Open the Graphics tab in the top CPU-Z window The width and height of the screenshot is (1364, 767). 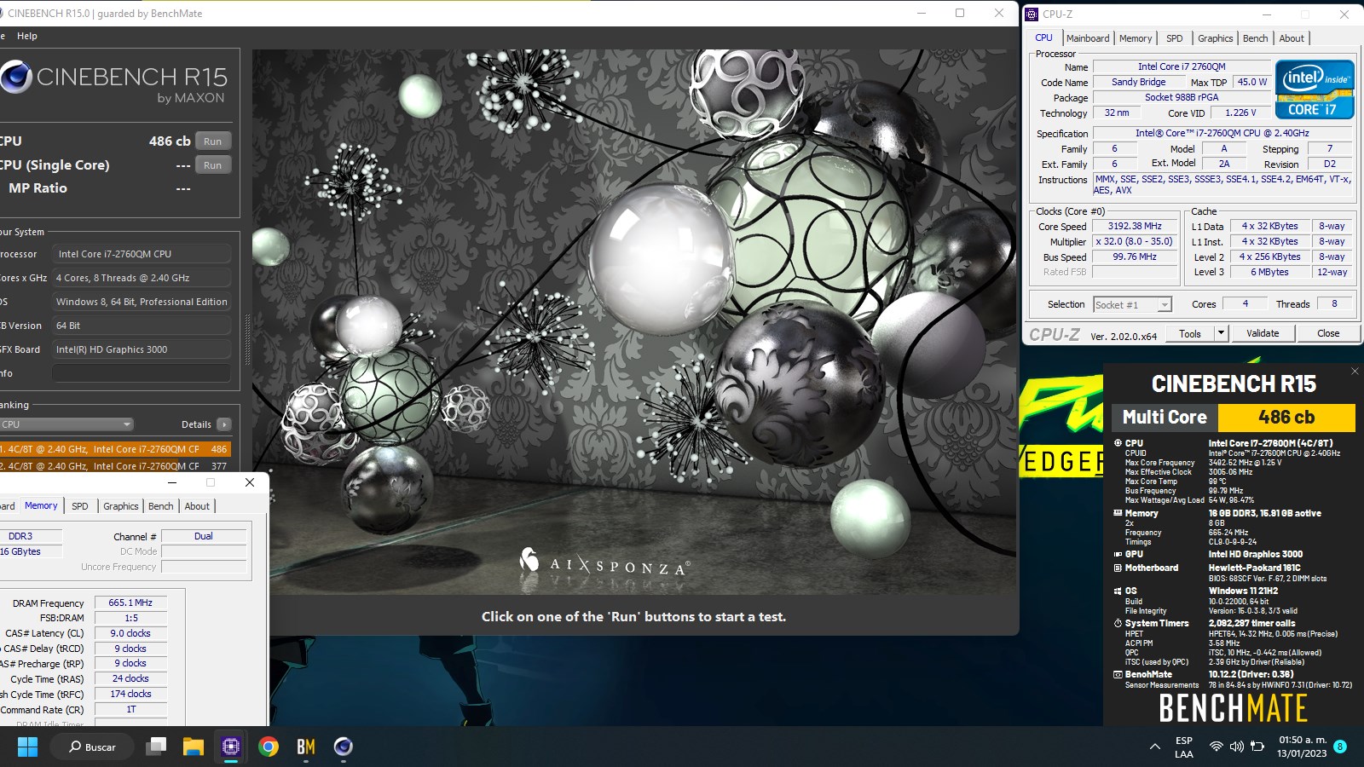point(1215,38)
